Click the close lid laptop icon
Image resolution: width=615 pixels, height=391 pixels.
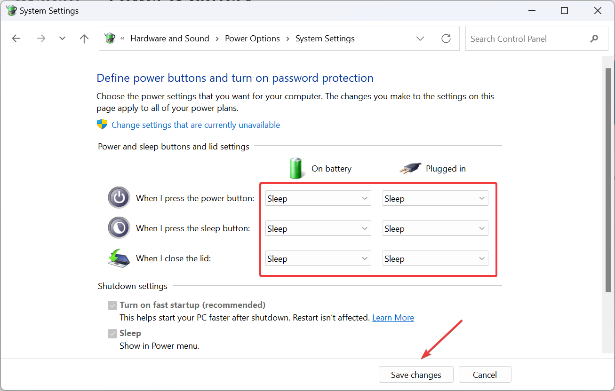tap(119, 258)
